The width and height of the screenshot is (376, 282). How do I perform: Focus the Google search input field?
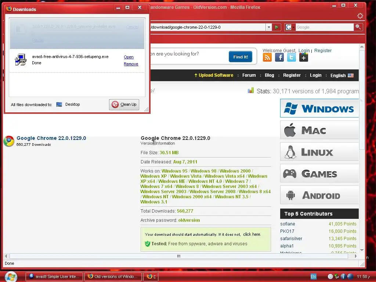tap(325, 27)
